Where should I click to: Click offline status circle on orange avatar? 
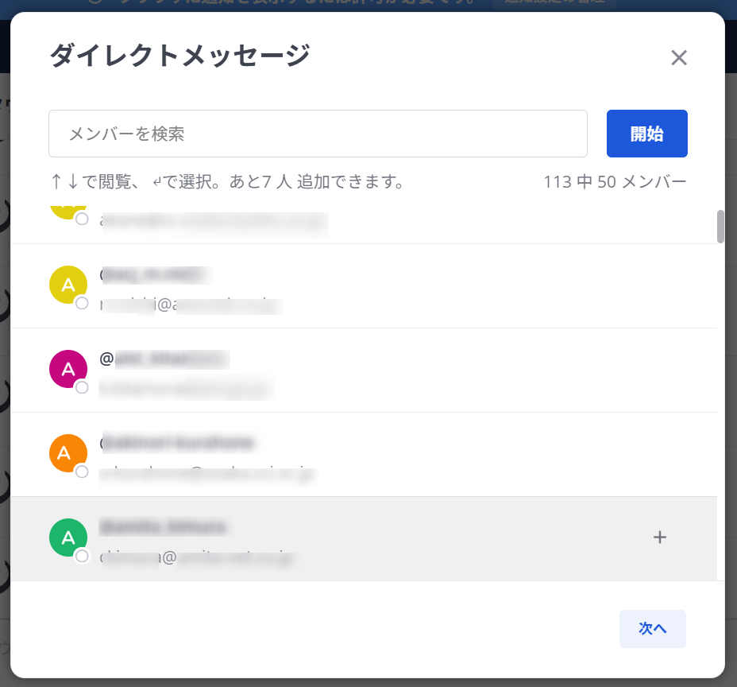point(82,472)
